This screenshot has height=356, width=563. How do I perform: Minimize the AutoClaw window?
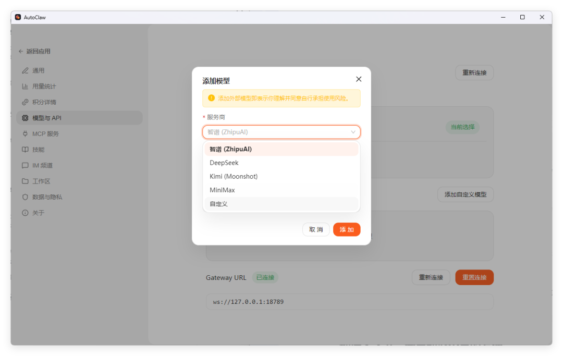(503, 17)
